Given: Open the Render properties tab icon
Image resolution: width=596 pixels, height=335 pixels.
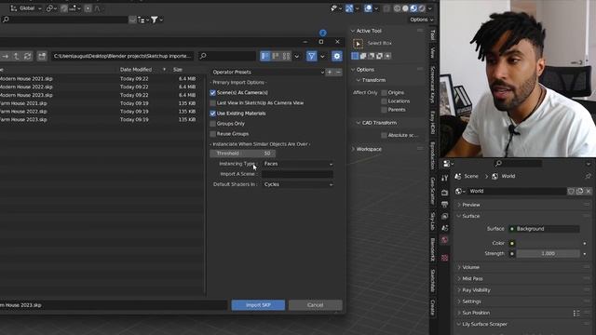Looking at the screenshot, I should pos(445,193).
